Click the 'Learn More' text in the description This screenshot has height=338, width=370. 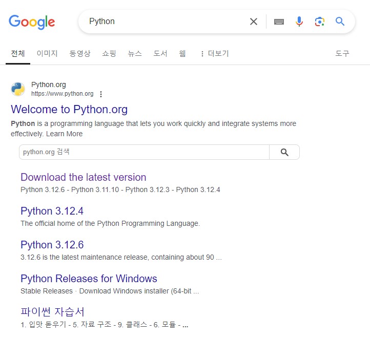(64, 134)
